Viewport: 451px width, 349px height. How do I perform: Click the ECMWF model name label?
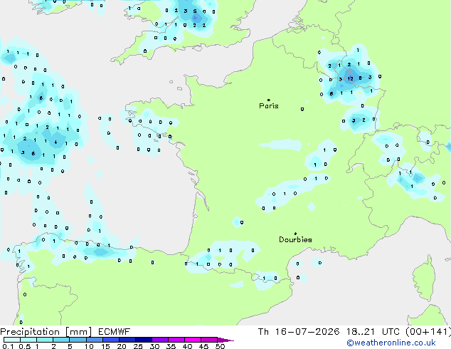click(x=115, y=332)
